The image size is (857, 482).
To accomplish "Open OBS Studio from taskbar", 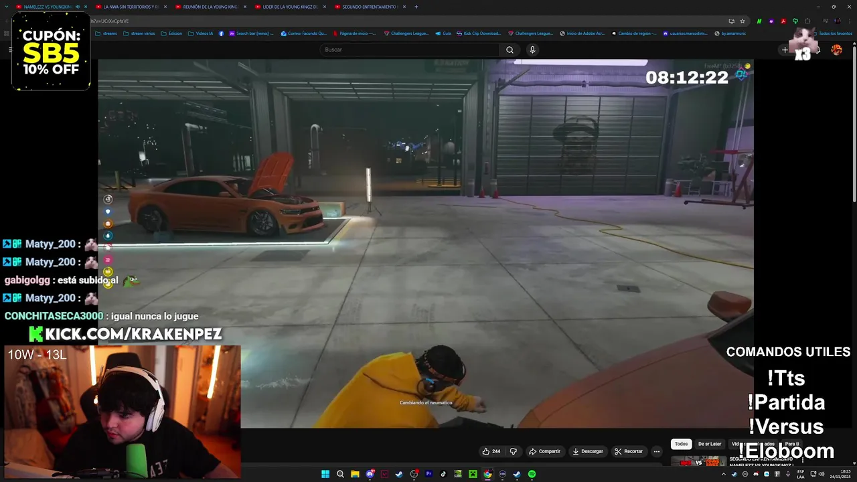I will [x=414, y=474].
